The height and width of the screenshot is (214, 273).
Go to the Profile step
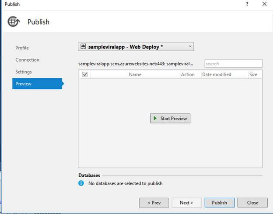22,48
